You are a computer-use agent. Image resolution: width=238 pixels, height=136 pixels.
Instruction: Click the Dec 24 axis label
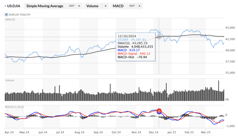(154, 132)
